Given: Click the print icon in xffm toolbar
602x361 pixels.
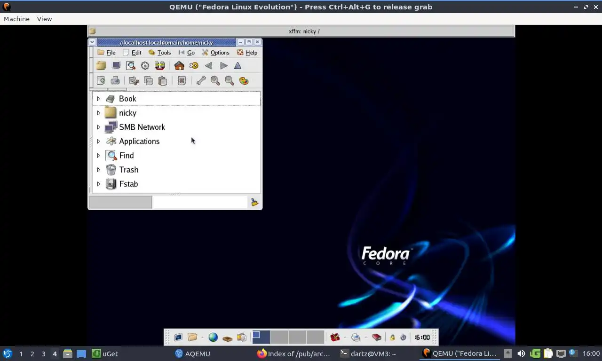Looking at the screenshot, I should point(115,81).
